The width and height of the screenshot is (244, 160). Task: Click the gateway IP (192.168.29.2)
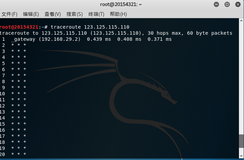point(60,39)
